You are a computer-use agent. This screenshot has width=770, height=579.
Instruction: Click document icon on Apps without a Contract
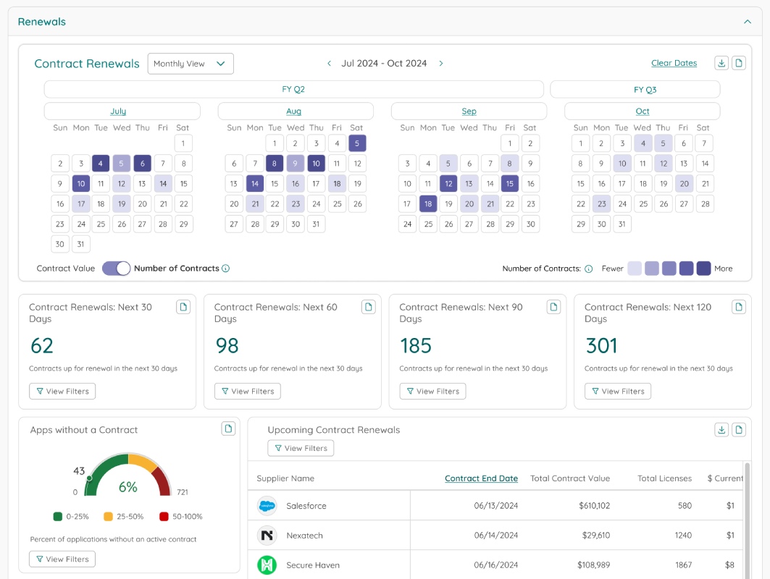coord(228,429)
